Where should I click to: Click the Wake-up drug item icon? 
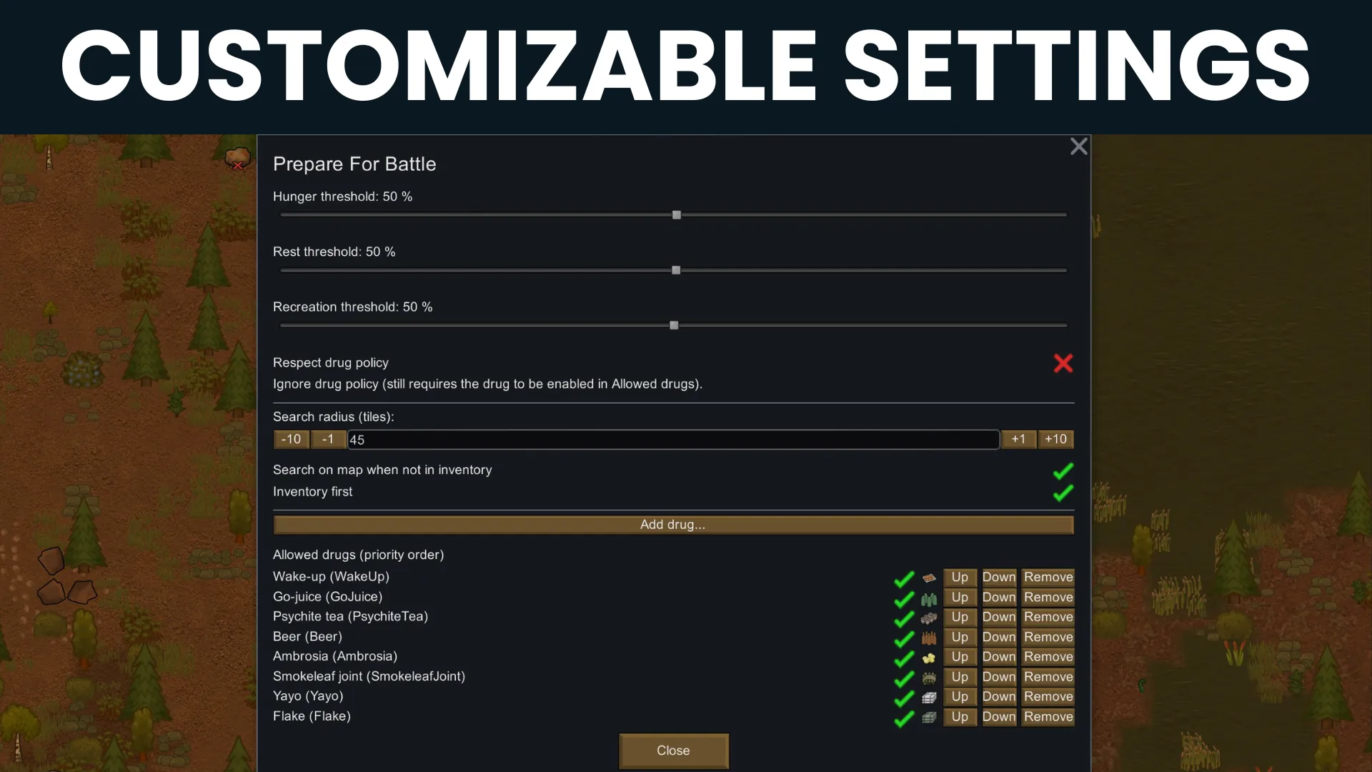coord(929,578)
